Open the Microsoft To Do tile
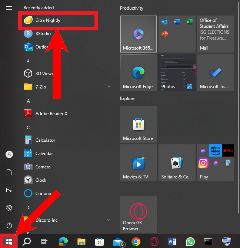 [216, 73]
